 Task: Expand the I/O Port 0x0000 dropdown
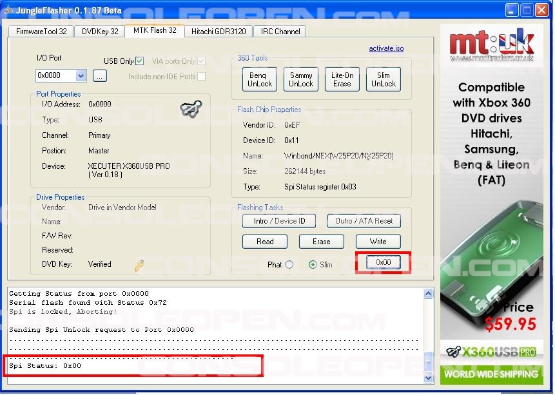click(81, 76)
